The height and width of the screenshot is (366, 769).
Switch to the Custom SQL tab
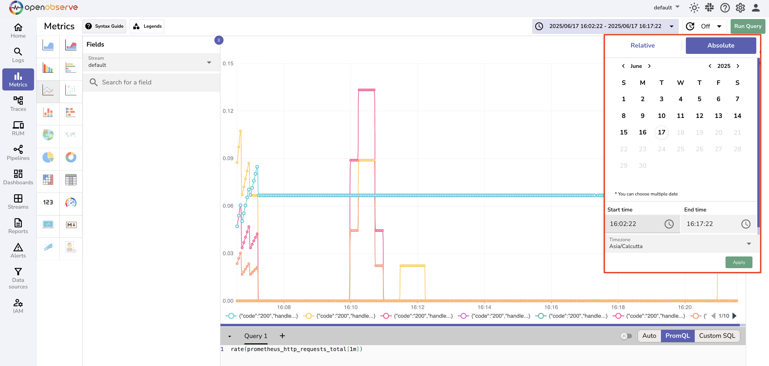point(717,335)
